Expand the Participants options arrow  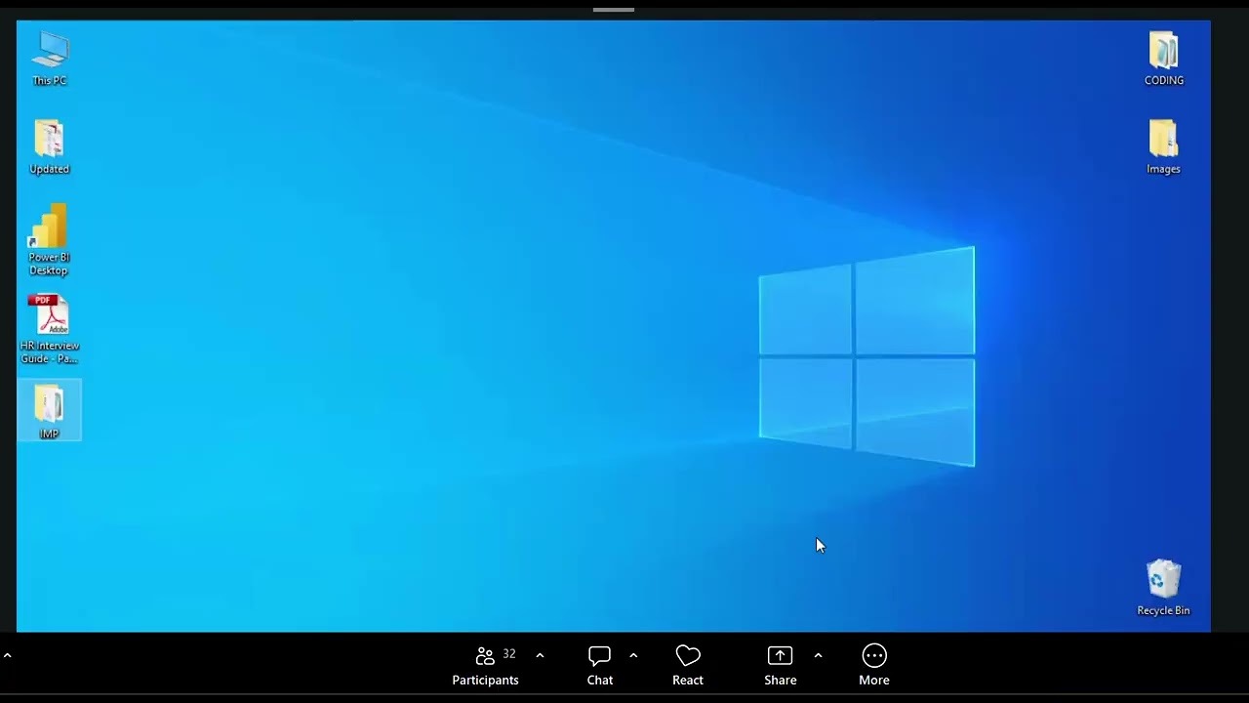(540, 655)
